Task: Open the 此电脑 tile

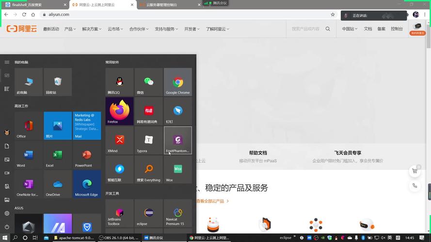Action: pyautogui.click(x=29, y=82)
